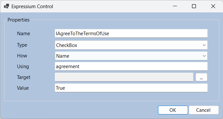Open the Type dropdown showing CheckBox
Viewport: 223px width, 119px height.
tap(131, 45)
